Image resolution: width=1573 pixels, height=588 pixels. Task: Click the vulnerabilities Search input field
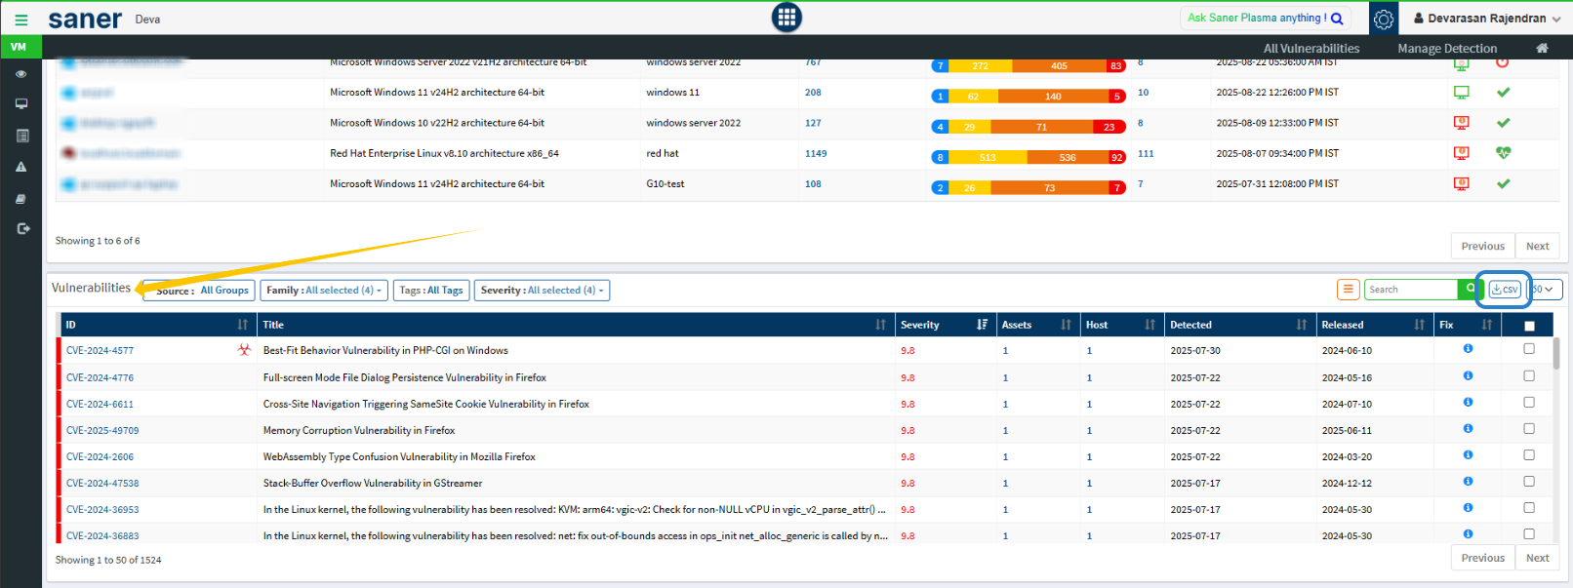coord(1409,290)
